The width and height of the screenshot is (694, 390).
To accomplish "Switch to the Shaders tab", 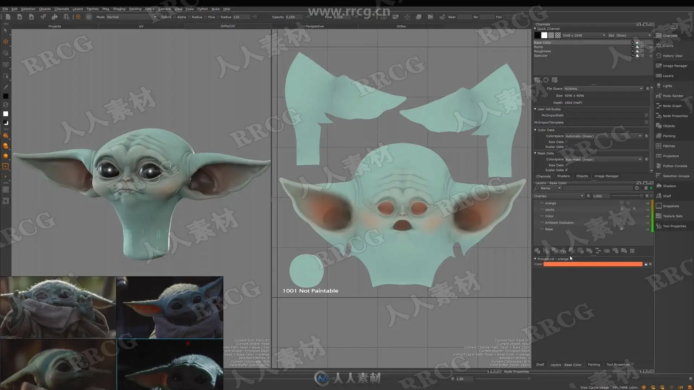I will click(x=563, y=176).
